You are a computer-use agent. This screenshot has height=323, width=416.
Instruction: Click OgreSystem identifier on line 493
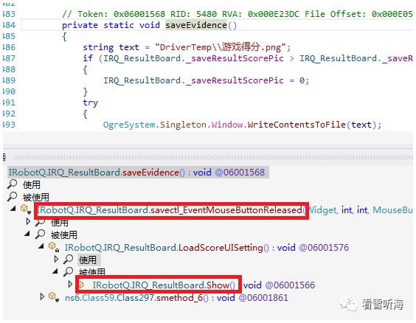click(129, 125)
